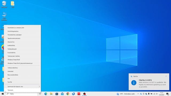Viewport: 171px width, 96px height.
Task: Expand "Sammuta tai kirjaudu ulos" submenu arrow
Action: tap(39, 86)
